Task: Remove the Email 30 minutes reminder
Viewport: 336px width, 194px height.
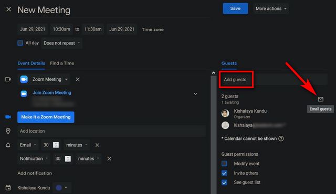Action: 97,145
